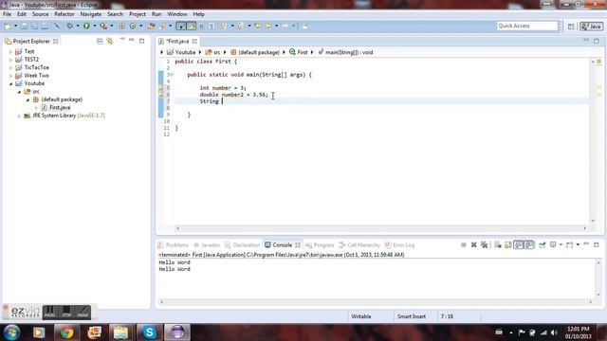Open the Project Explorer view menu
The height and width of the screenshot is (341, 607).
122,40
